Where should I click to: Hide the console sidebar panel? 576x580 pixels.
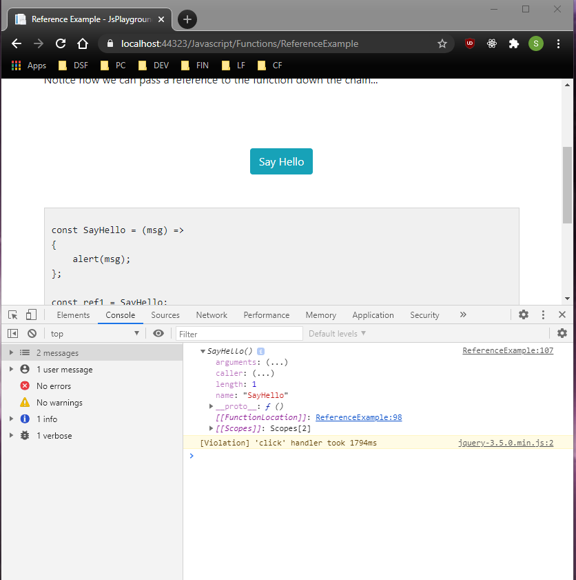12,334
